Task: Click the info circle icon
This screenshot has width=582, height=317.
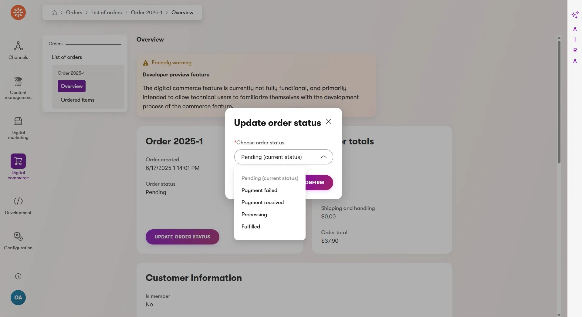Action: tap(18, 276)
